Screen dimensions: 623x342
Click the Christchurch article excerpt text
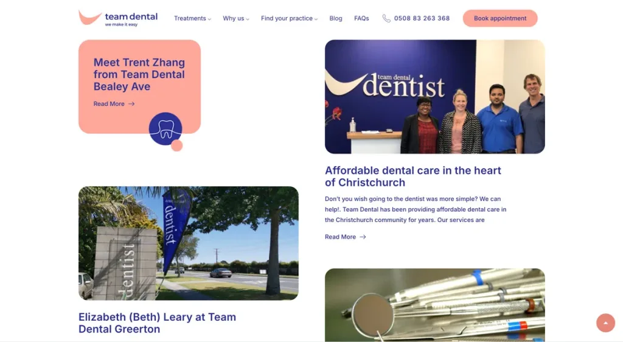point(416,209)
